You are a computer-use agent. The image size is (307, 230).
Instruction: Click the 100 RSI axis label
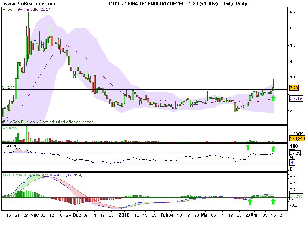[x=294, y=146]
